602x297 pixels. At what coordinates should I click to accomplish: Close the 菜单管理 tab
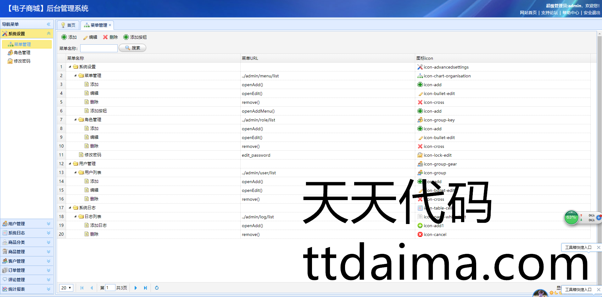pos(110,25)
